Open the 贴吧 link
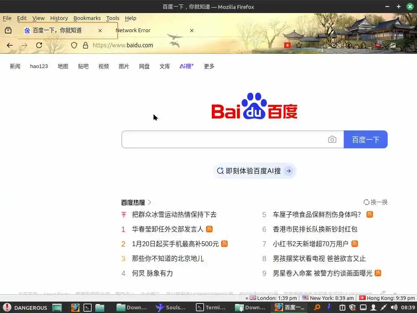Image resolution: width=417 pixels, height=313 pixels. click(x=83, y=66)
